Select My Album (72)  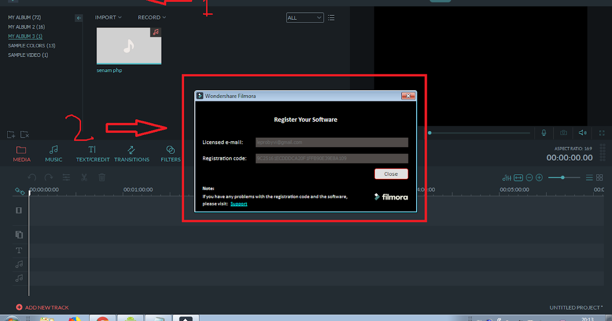click(x=24, y=17)
